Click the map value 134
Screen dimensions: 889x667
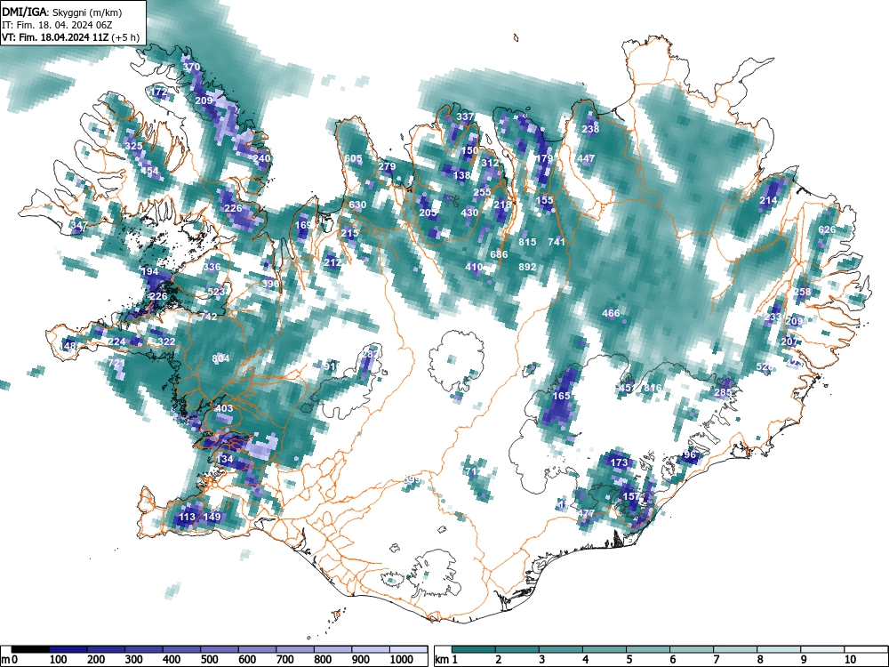click(x=225, y=459)
